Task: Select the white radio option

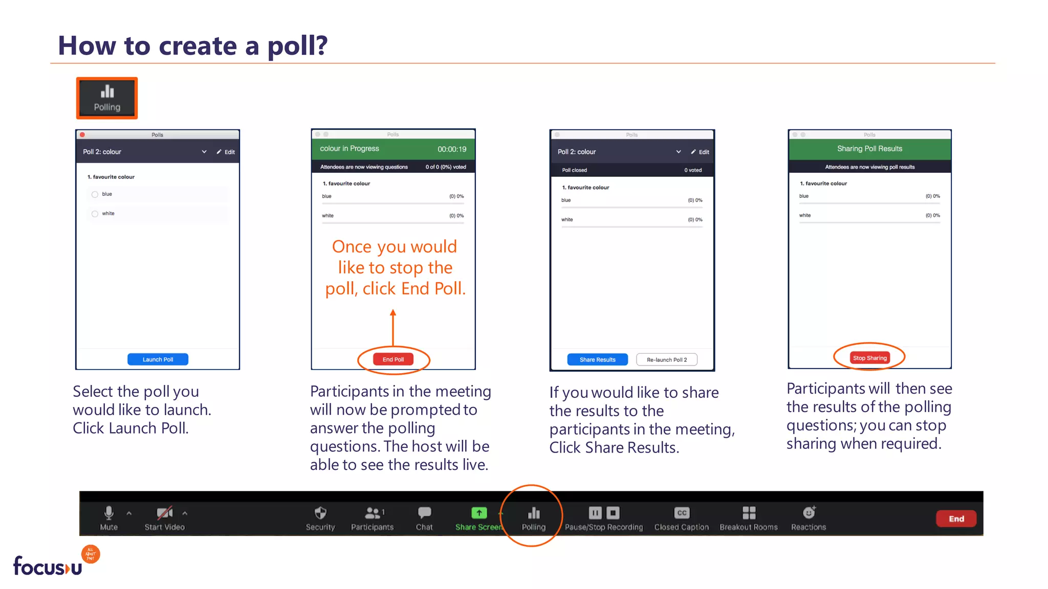Action: pos(95,214)
